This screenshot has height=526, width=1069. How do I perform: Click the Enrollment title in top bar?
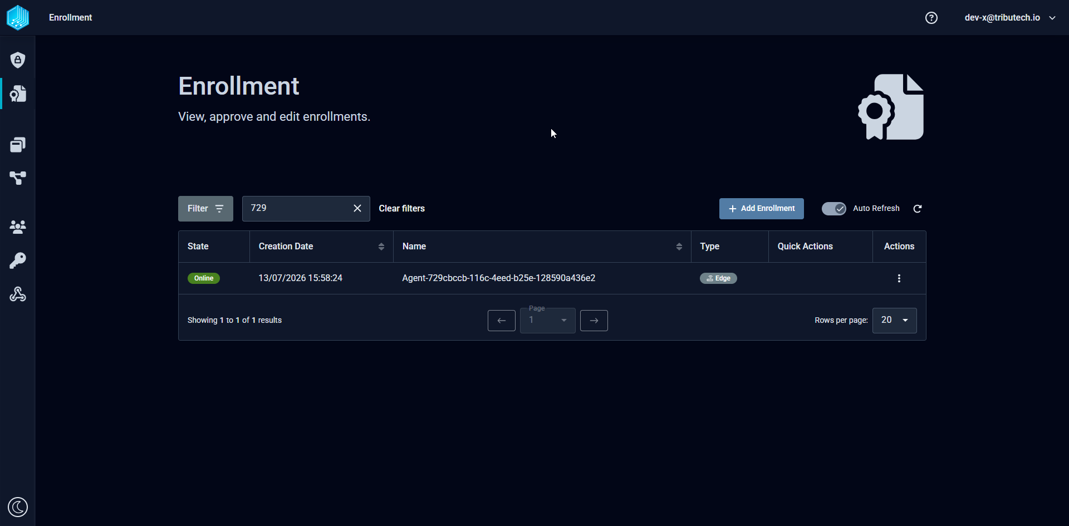click(x=71, y=18)
